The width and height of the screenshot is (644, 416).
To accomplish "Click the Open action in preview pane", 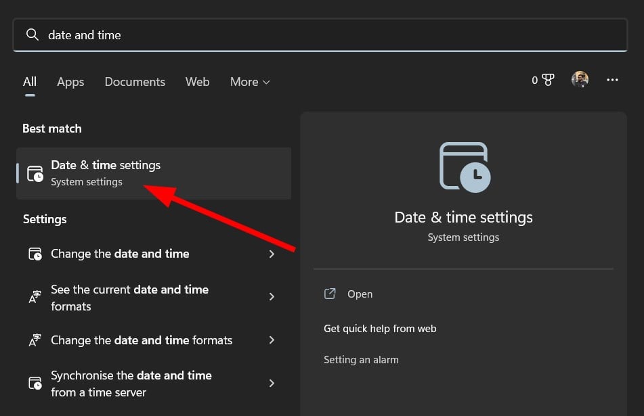I will (360, 294).
